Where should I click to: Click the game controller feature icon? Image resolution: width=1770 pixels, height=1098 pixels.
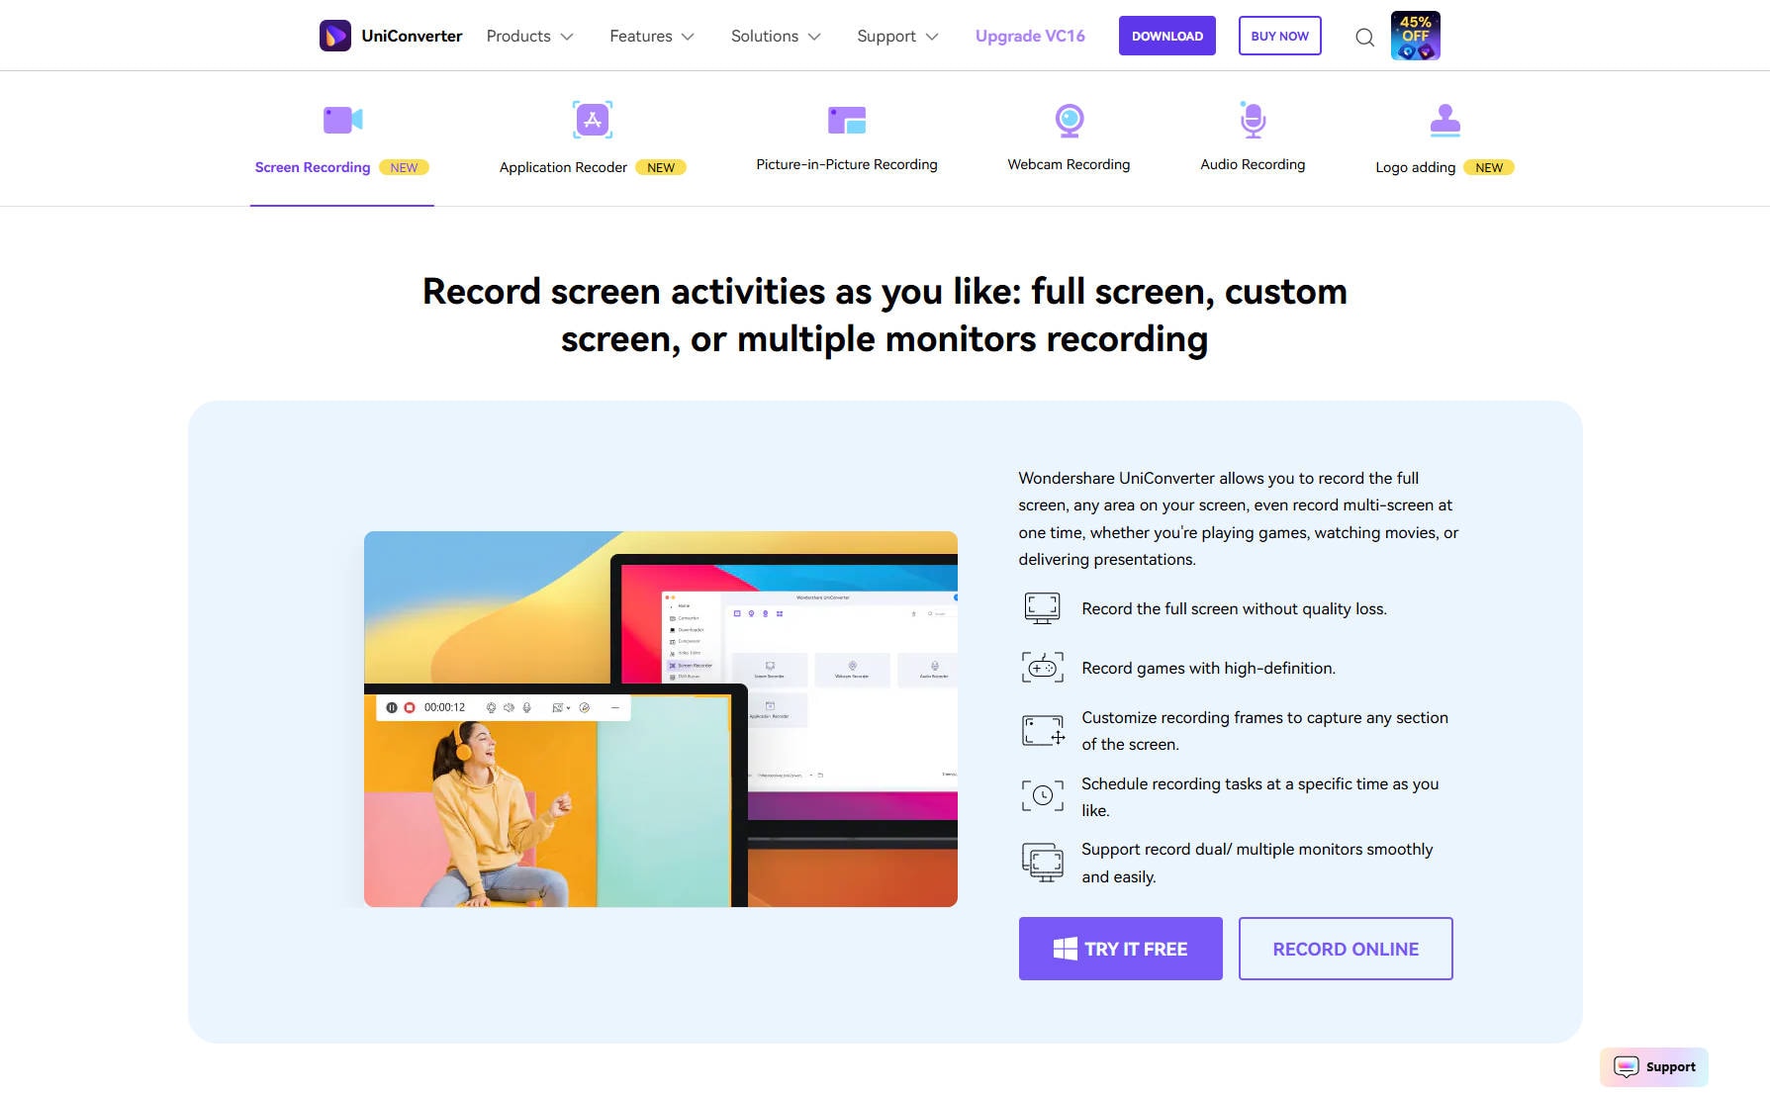1042,668
